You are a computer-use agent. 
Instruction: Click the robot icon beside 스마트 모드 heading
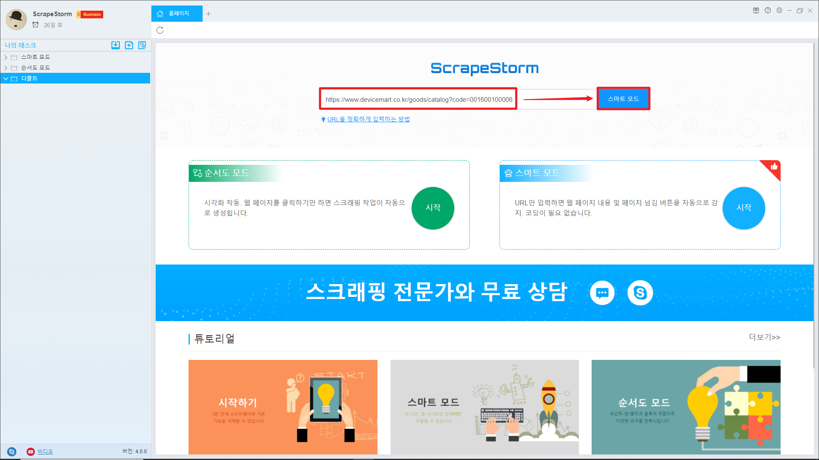point(508,173)
